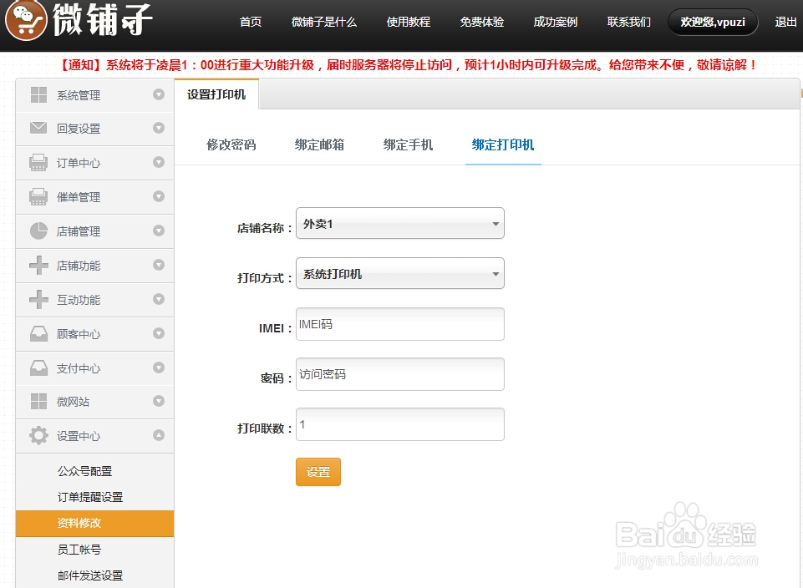Open the 店铺名称 dropdown showing 外卖1

pos(399,223)
